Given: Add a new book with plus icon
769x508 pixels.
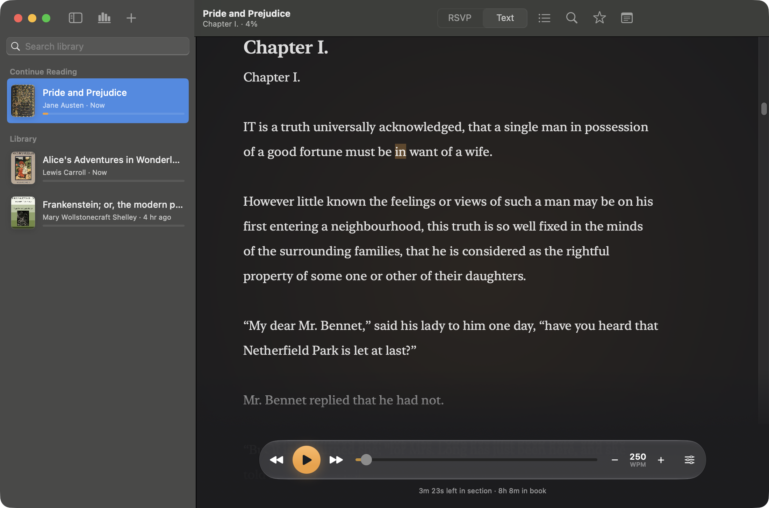Looking at the screenshot, I should pos(131,18).
